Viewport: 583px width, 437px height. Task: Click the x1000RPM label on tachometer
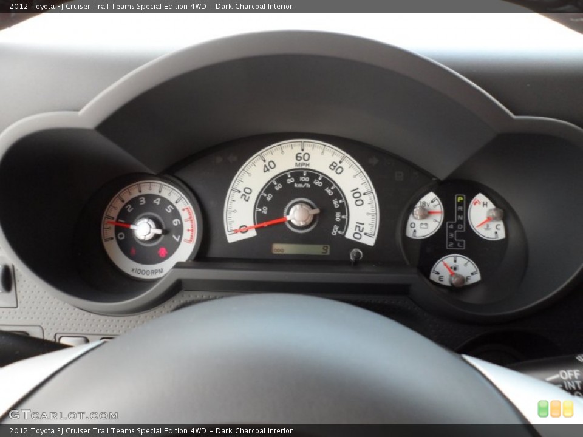point(148,272)
